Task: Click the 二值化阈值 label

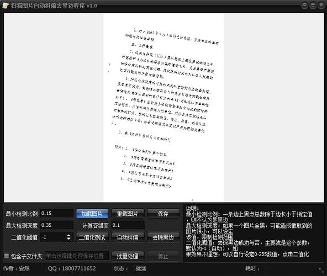Action: tap(24, 237)
